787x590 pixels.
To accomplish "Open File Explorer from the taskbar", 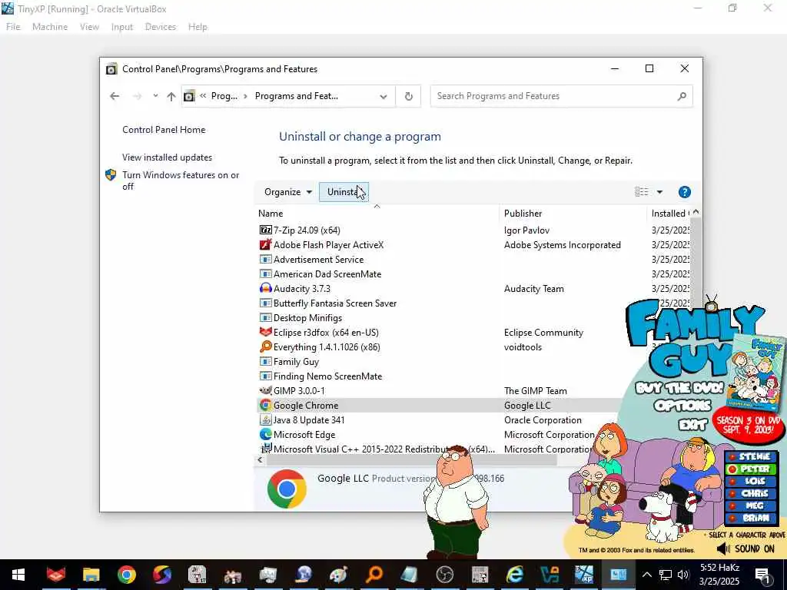I will tap(91, 575).
